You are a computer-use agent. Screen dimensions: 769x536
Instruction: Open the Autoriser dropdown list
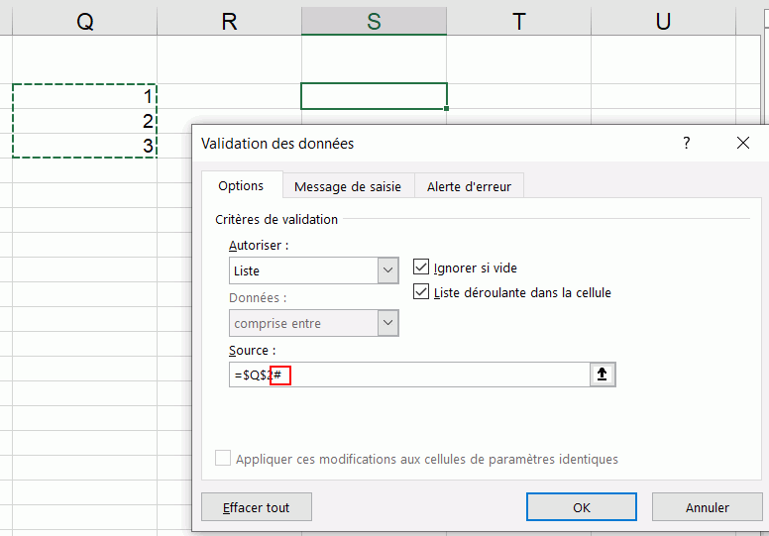coord(387,270)
